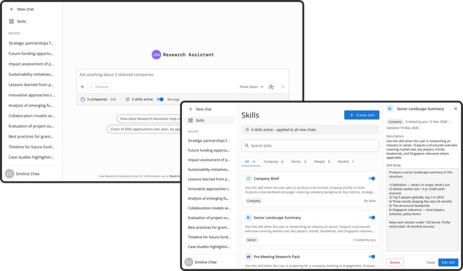Click the Pre-Meeting Research Pack title
The image size is (463, 271).
[277, 257]
